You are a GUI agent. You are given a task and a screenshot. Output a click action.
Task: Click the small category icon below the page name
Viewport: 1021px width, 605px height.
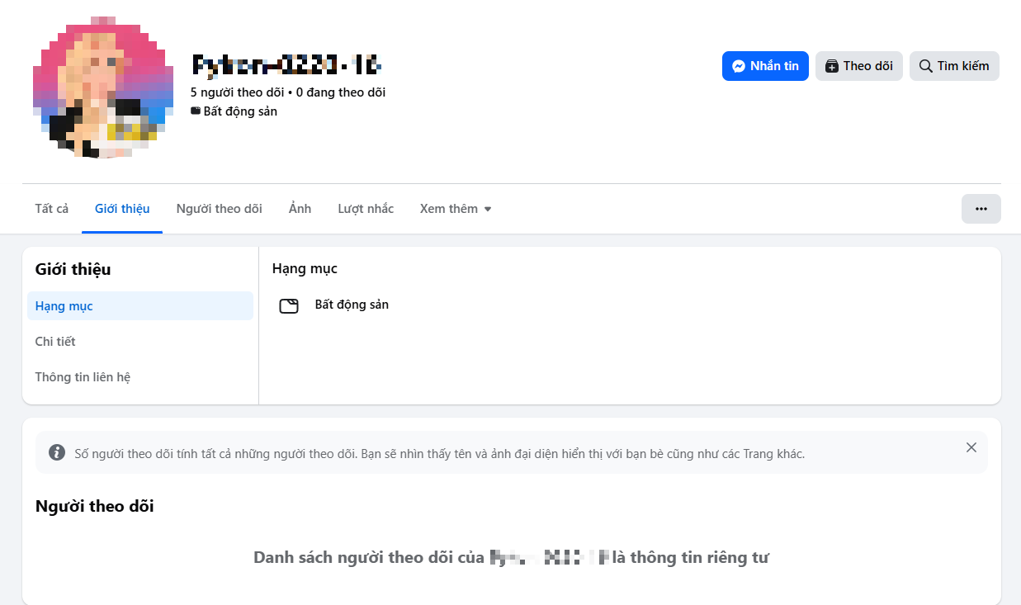click(196, 111)
